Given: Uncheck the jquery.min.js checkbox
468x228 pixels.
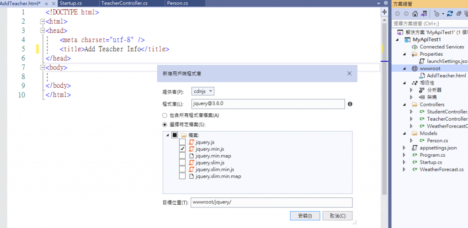Looking at the screenshot, I should point(182,149).
